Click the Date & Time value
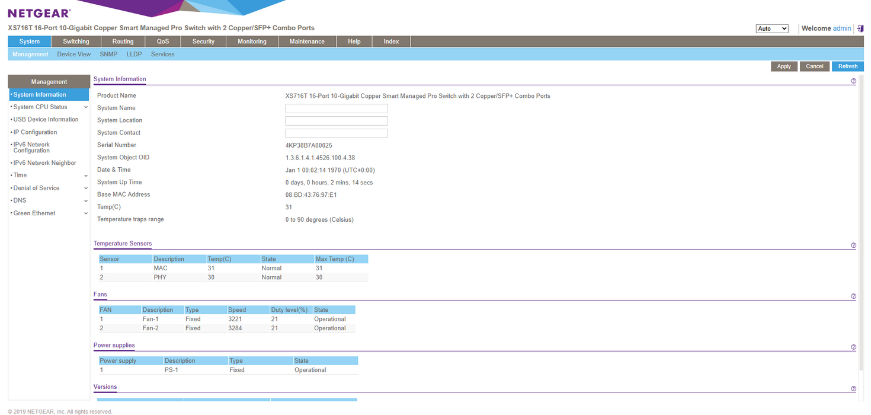The image size is (871, 415). click(330, 170)
